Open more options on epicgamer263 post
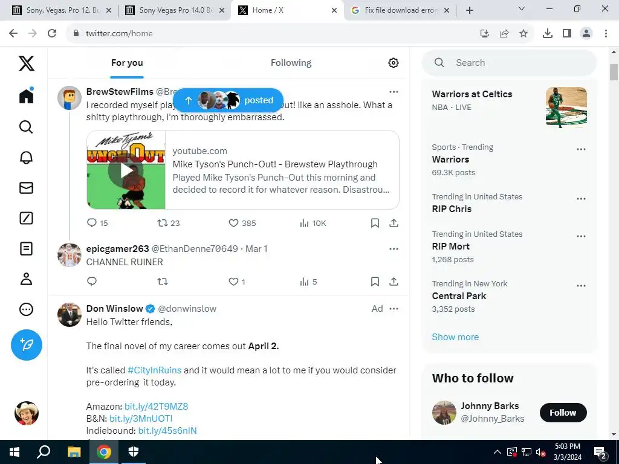The width and height of the screenshot is (619, 464). tap(394, 249)
